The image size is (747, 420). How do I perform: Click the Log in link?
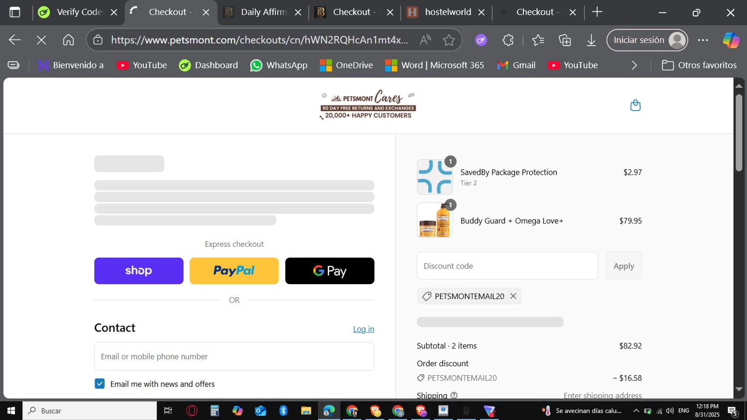(x=364, y=329)
